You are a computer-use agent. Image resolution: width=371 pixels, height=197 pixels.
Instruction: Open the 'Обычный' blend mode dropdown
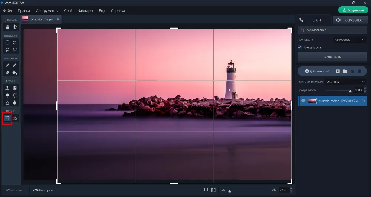coord(345,82)
